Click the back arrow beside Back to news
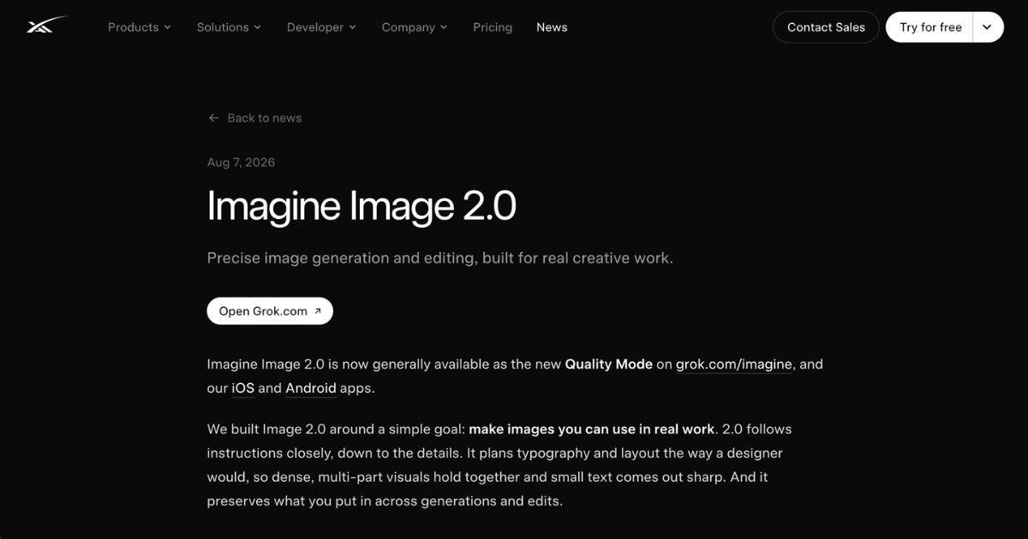Viewport: 1028px width, 539px height. pyautogui.click(x=213, y=118)
